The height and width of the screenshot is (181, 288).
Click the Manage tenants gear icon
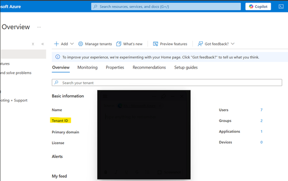point(80,44)
